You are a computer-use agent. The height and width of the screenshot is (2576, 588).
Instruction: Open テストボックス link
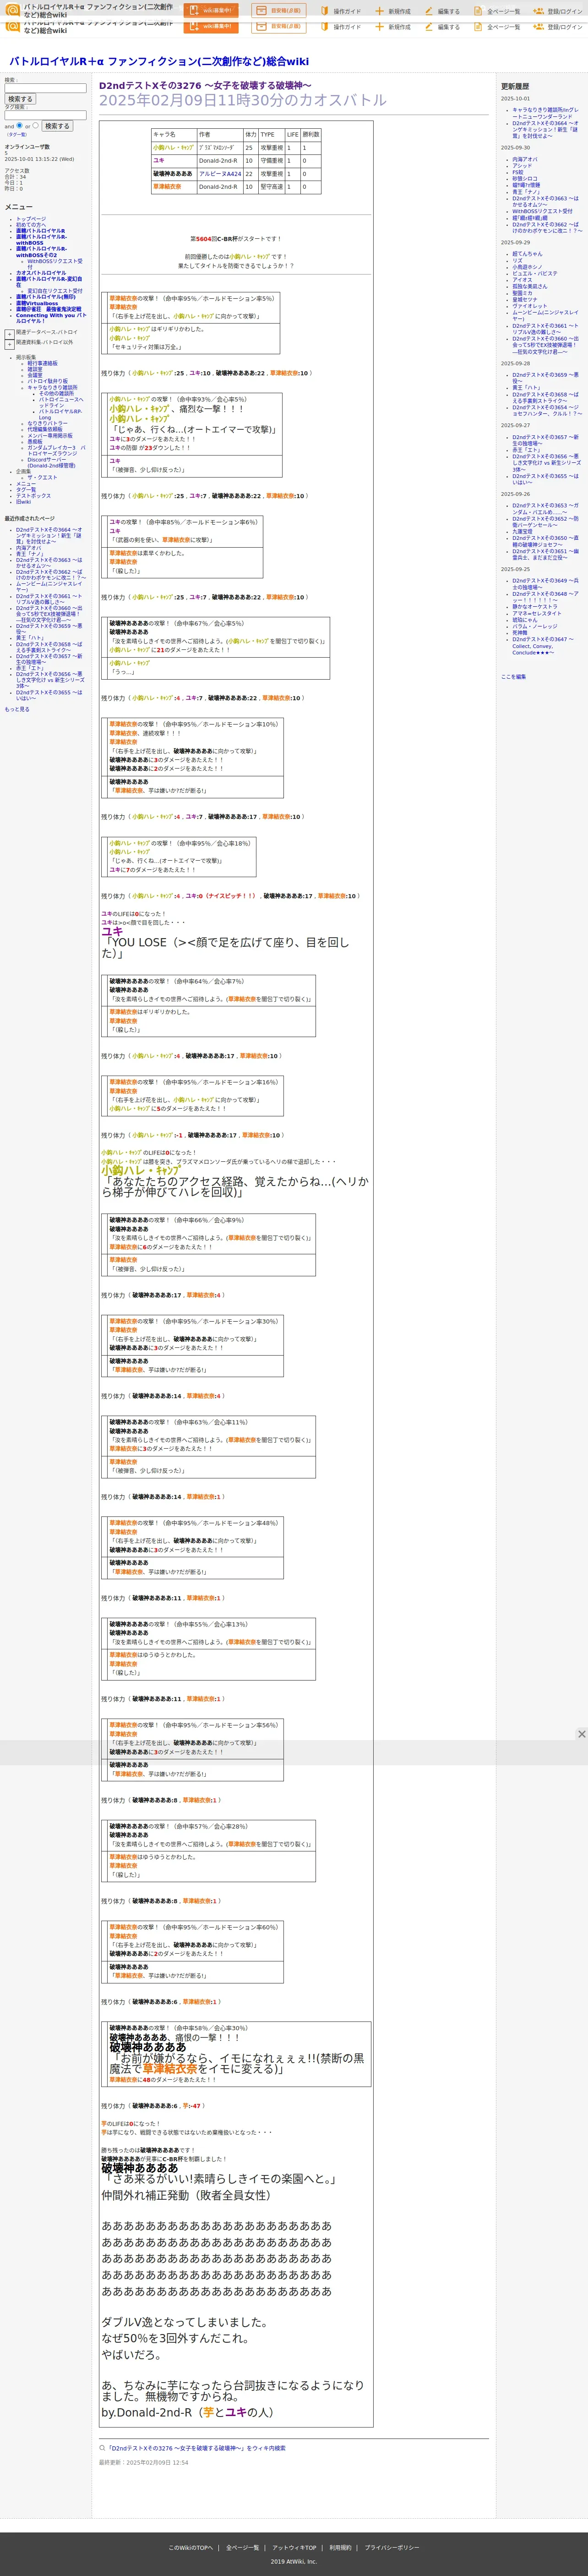click(x=33, y=495)
